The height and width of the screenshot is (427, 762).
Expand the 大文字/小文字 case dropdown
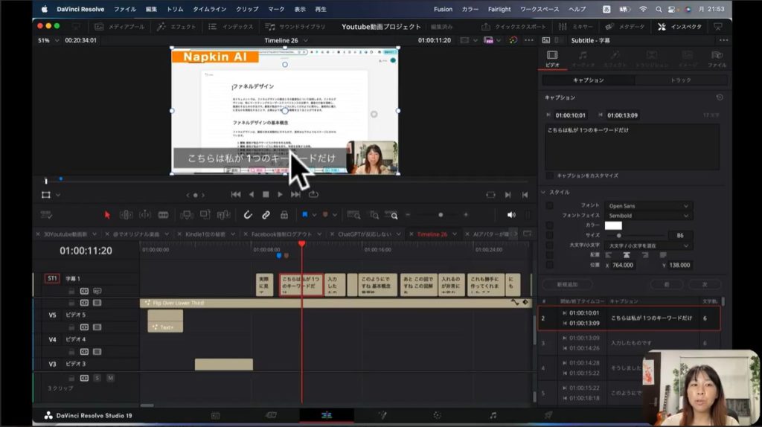pyautogui.click(x=648, y=245)
